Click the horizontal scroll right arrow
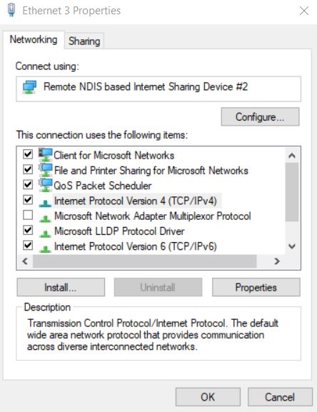Screen dimensions: 317x412 [276, 261]
